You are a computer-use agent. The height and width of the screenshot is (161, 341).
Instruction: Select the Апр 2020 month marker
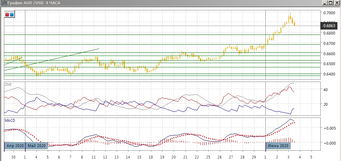[14, 146]
